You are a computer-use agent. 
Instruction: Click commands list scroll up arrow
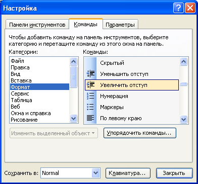click(183, 62)
